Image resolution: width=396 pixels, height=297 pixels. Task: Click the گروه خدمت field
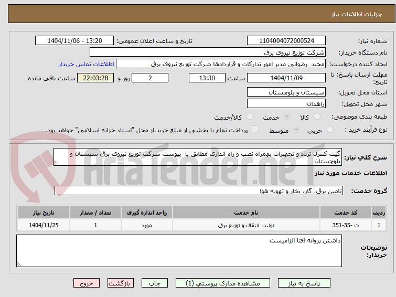click(x=199, y=190)
